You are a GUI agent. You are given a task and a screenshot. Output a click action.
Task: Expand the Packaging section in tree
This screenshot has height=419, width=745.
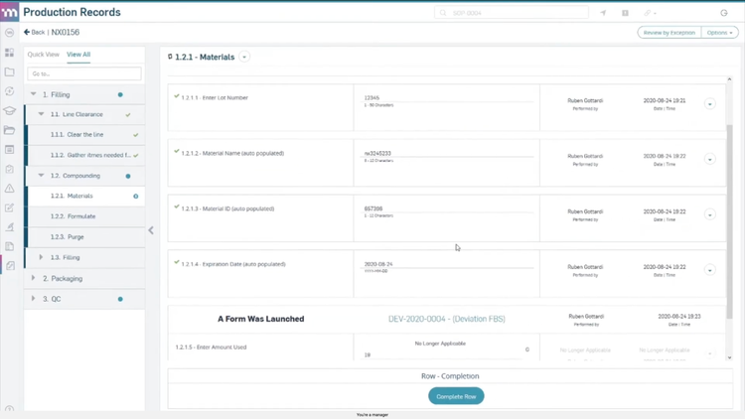(x=34, y=279)
